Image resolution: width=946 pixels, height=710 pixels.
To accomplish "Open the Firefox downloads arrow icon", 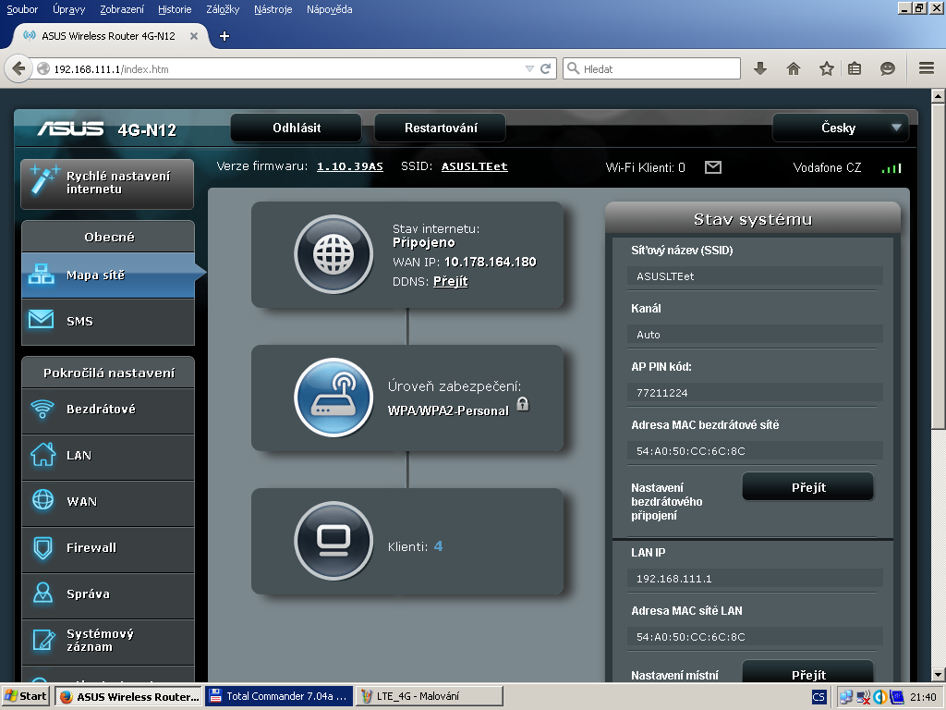I will (760, 68).
